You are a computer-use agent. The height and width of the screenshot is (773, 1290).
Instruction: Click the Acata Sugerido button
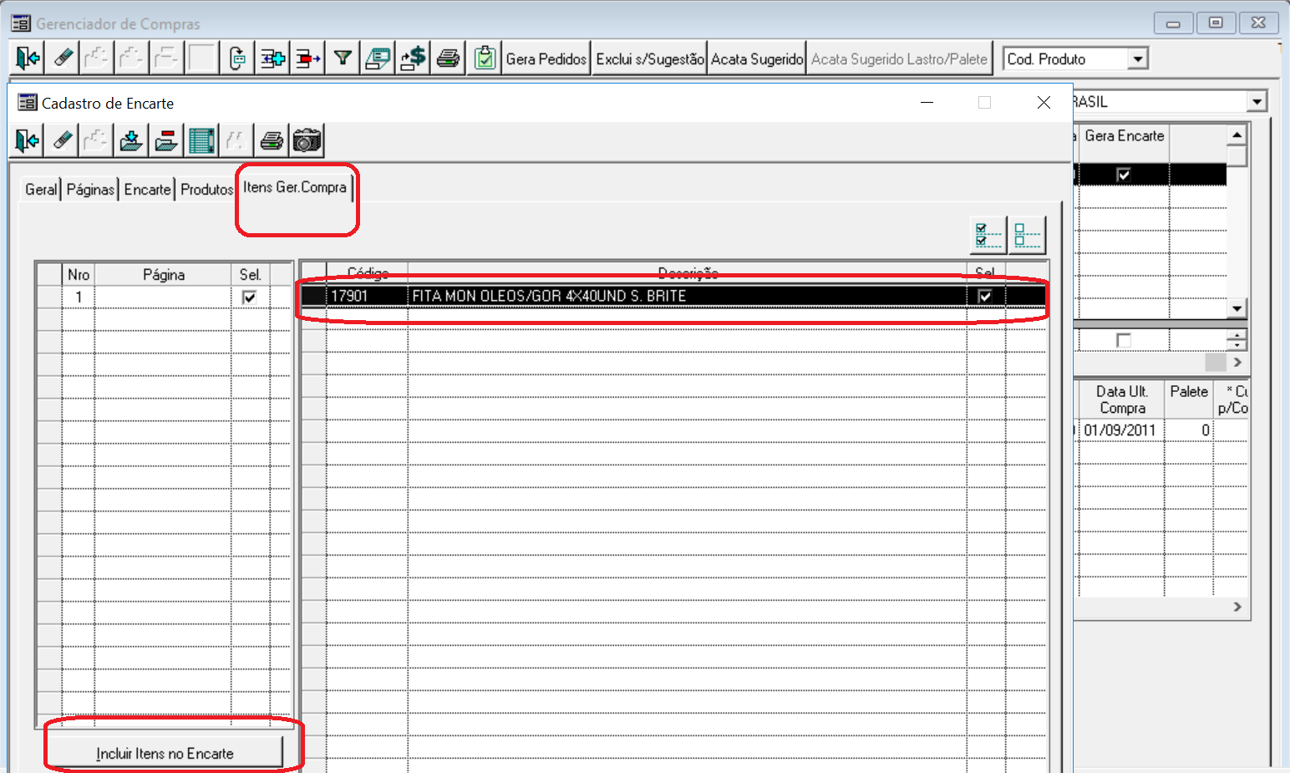[757, 58]
